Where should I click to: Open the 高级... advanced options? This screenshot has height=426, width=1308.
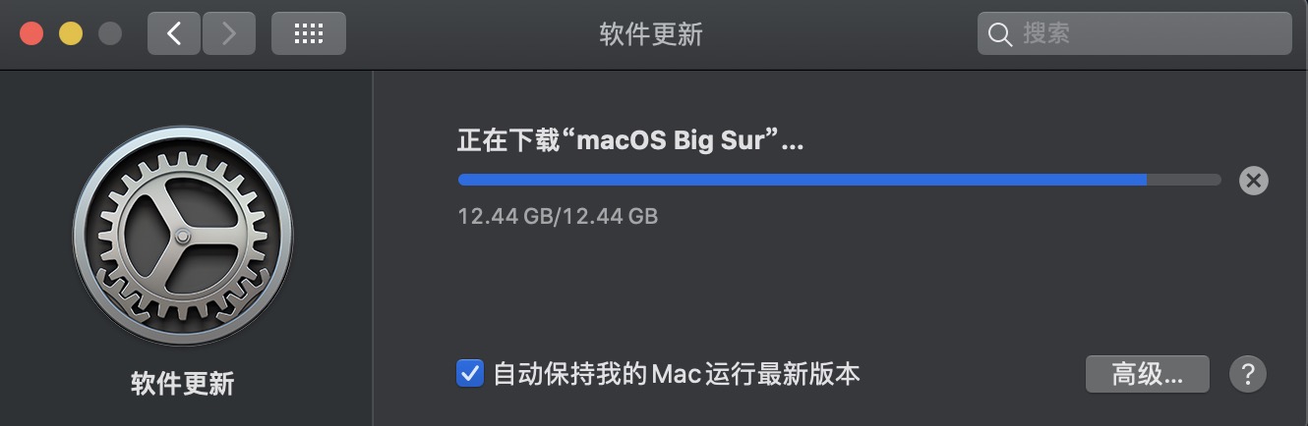[1146, 373]
